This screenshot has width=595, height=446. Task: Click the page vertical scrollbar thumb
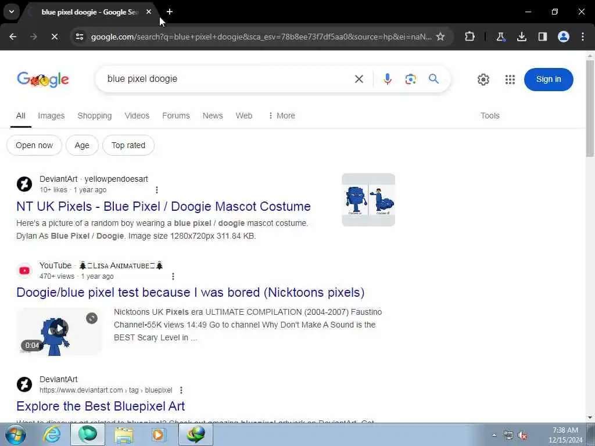pos(590,108)
